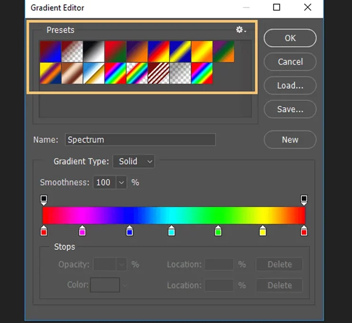This screenshot has height=323, width=352.
Task: Select the magenta color stop
Action: [x=82, y=231]
